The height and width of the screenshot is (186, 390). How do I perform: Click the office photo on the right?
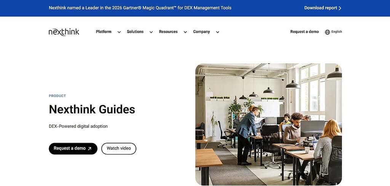(x=269, y=124)
